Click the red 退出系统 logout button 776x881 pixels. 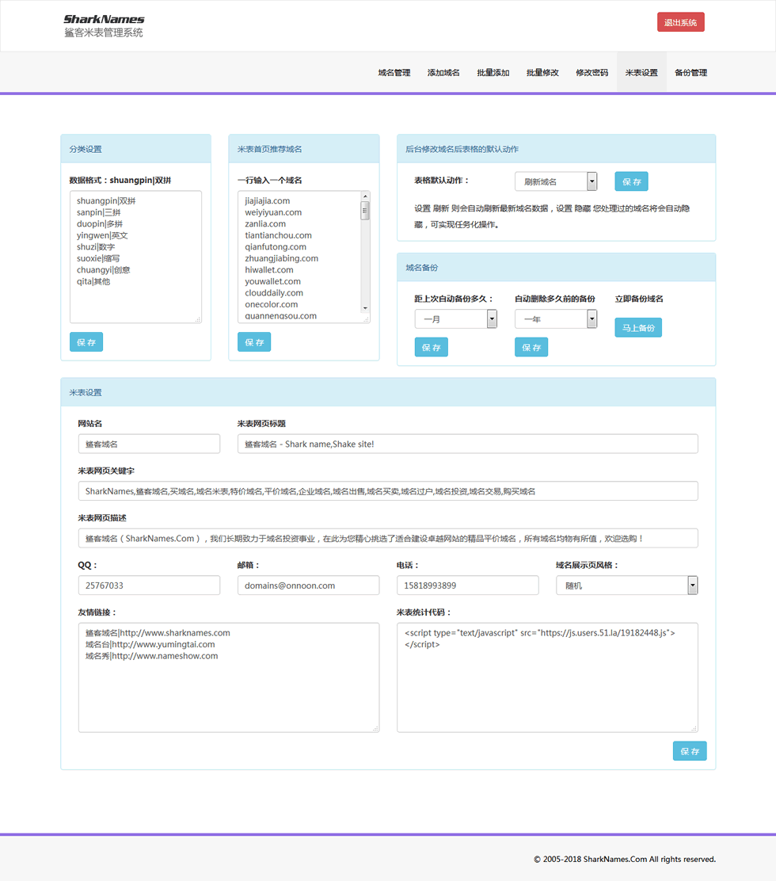(x=680, y=22)
